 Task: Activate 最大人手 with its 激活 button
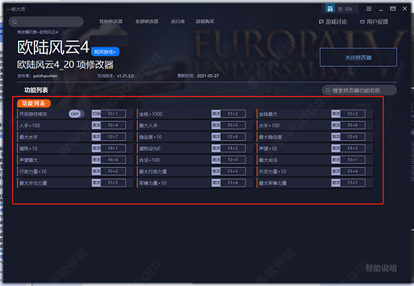[x=216, y=125]
